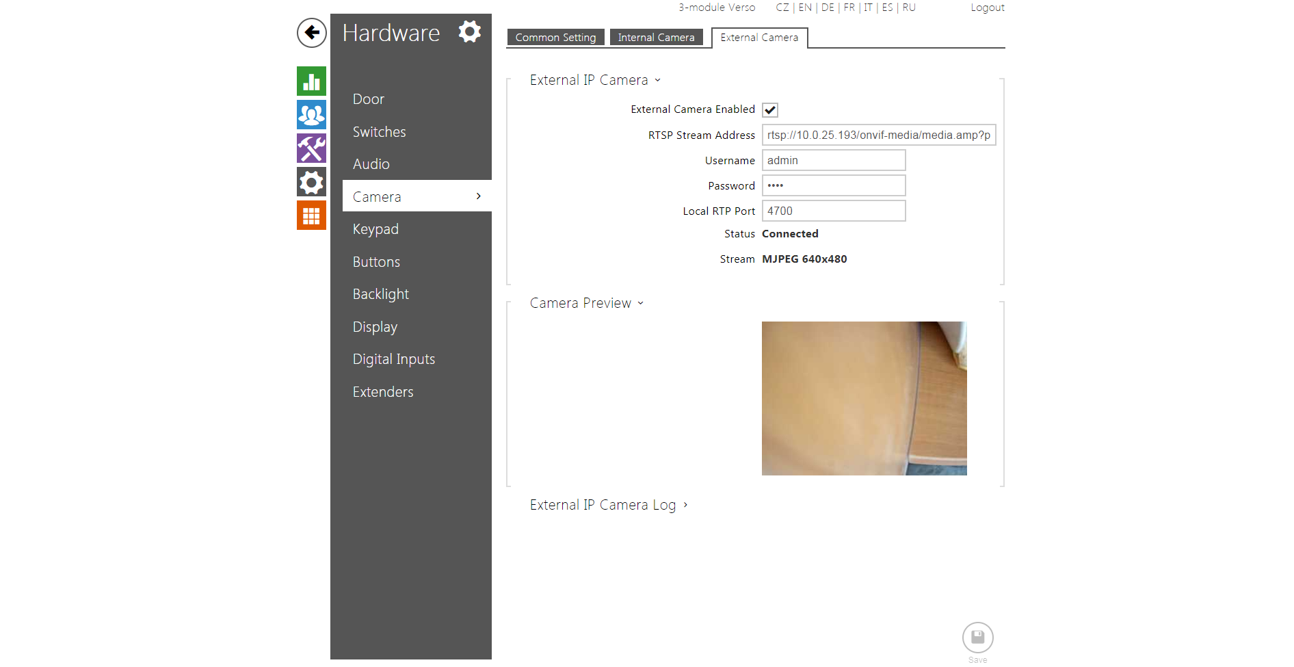Switch to the Internal Camera tab
1294x667 pixels.
point(656,38)
